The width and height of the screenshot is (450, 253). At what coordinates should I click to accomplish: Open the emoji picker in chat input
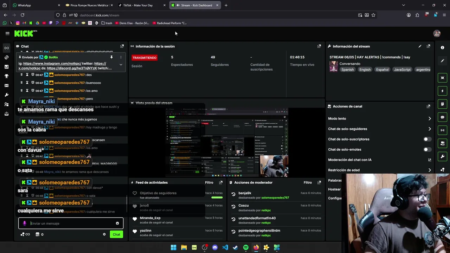tap(117, 223)
